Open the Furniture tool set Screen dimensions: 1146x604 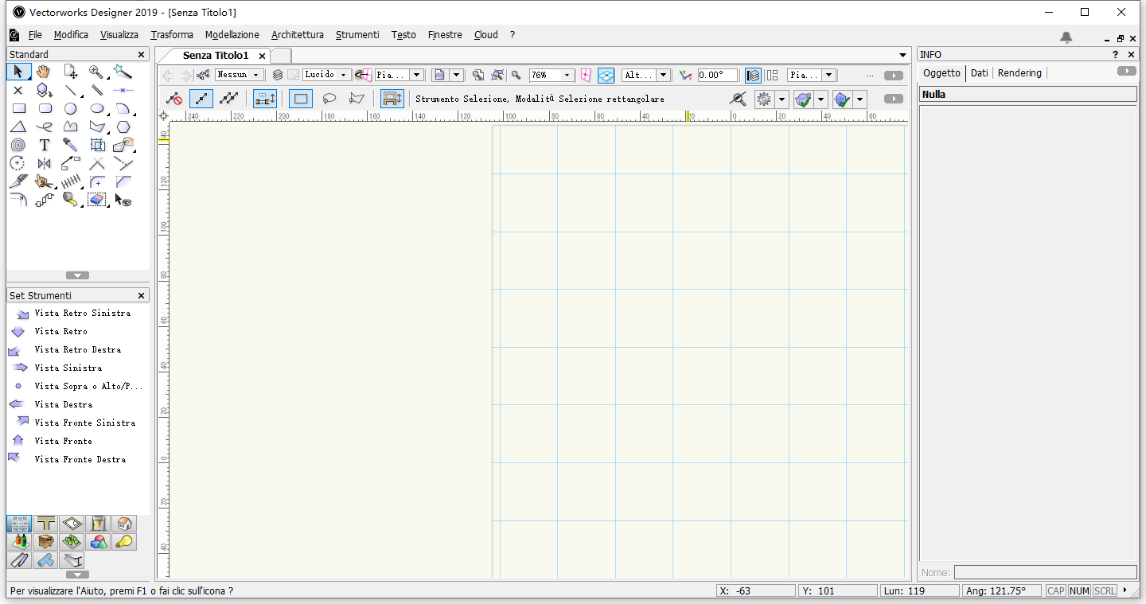(x=46, y=542)
